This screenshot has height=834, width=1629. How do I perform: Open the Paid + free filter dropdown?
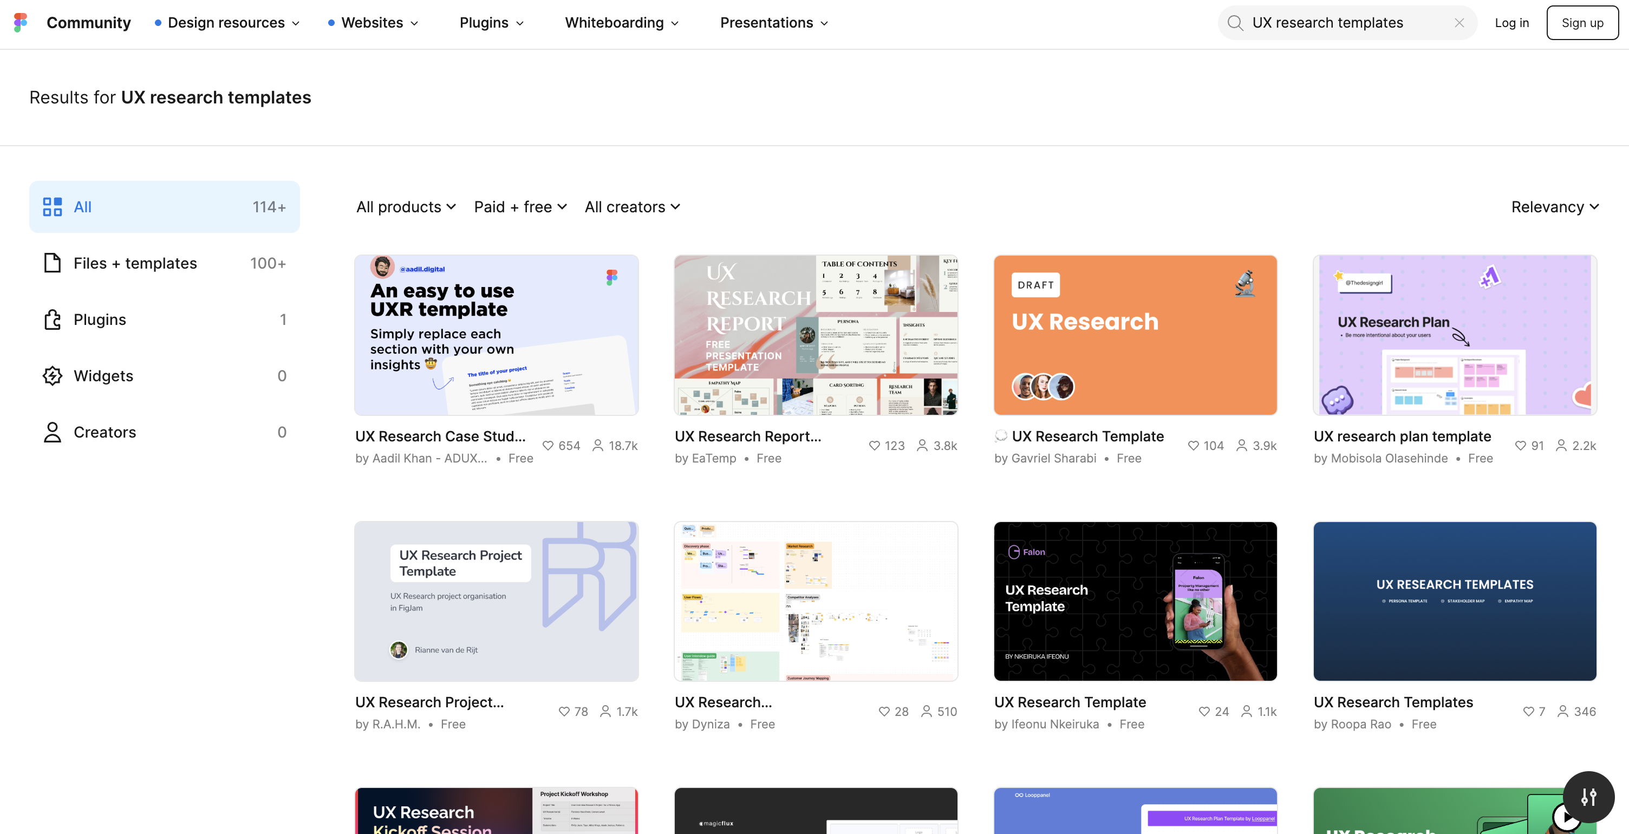pos(520,207)
